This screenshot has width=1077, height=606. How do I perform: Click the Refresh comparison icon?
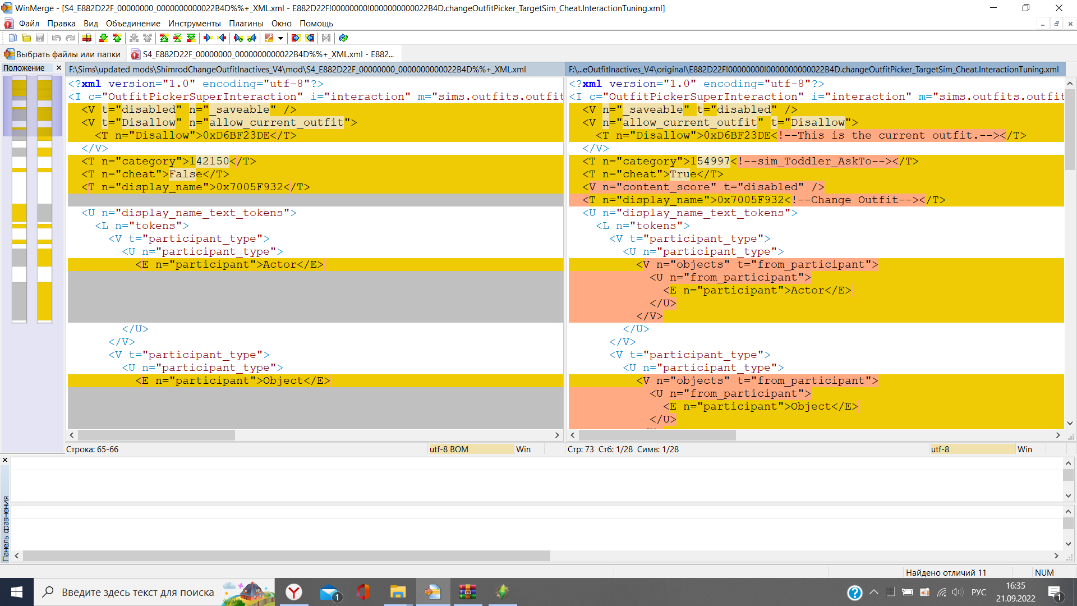(343, 38)
